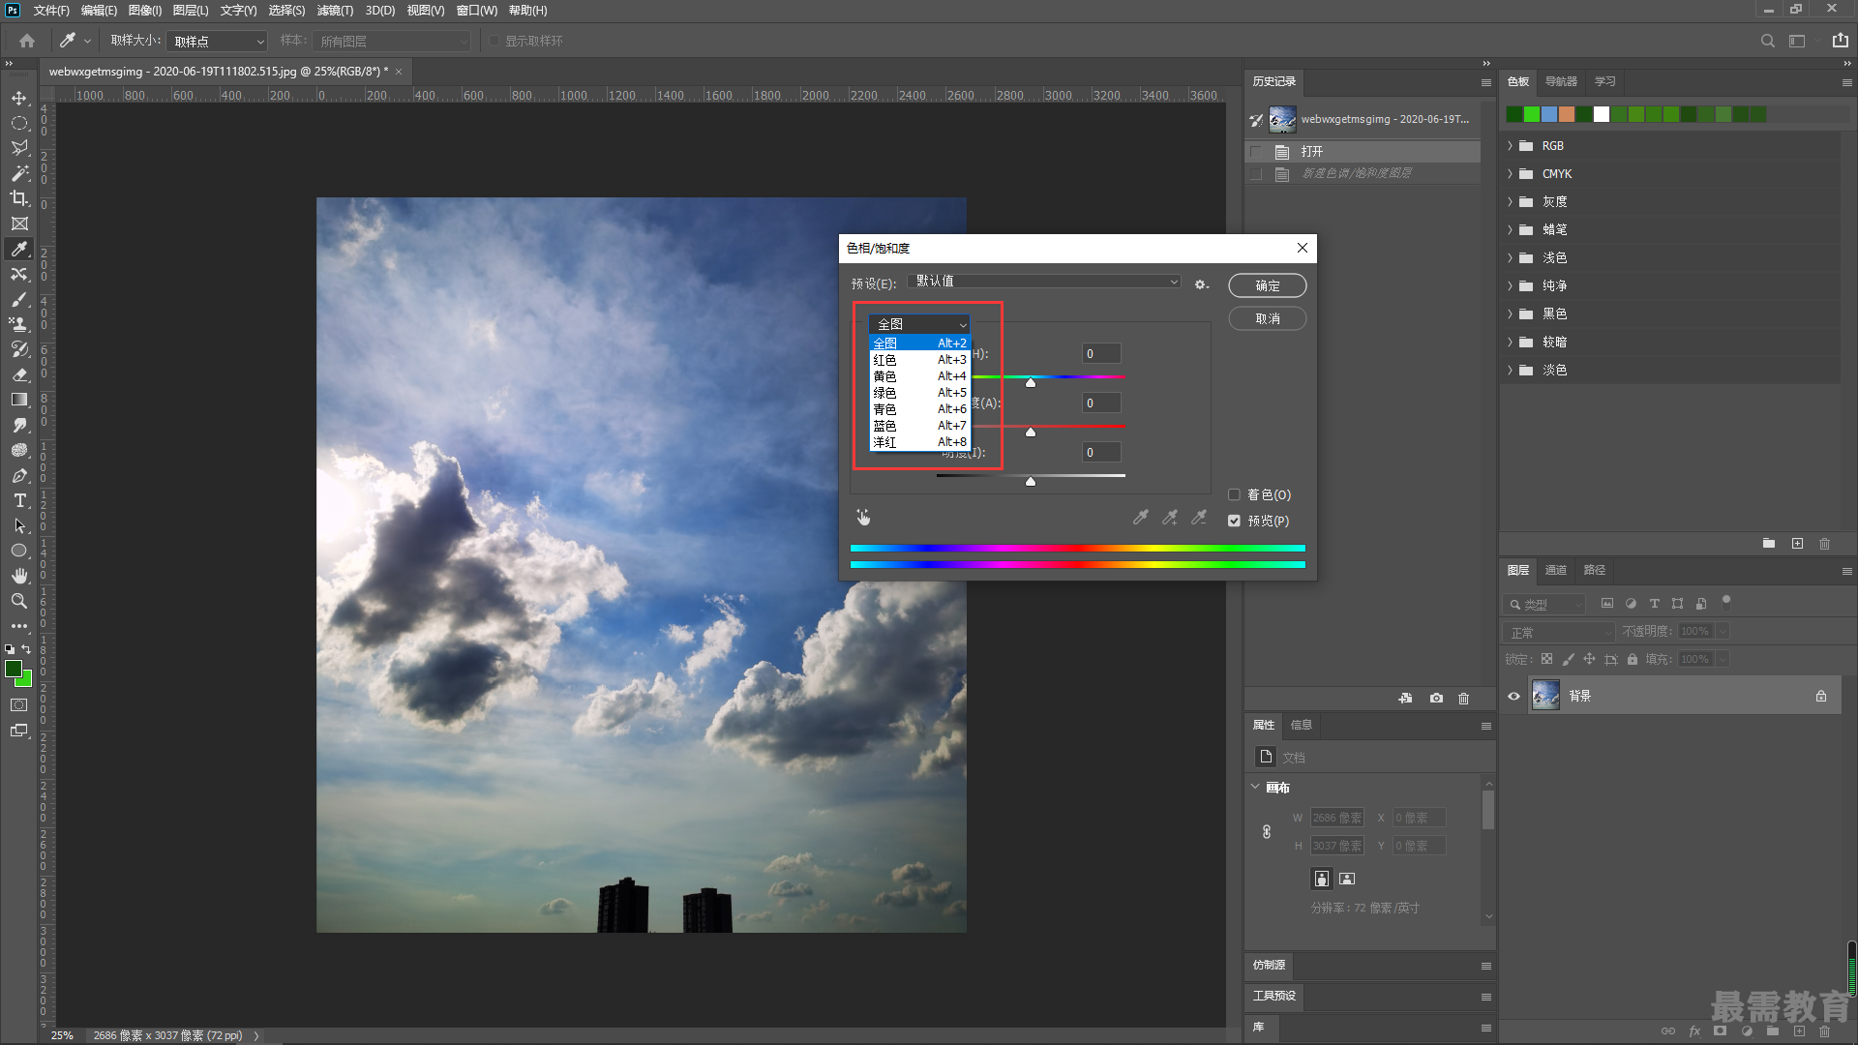Screen dimensions: 1858x1045
Task: Expand the 灰度 swatch group
Action: [1510, 202]
